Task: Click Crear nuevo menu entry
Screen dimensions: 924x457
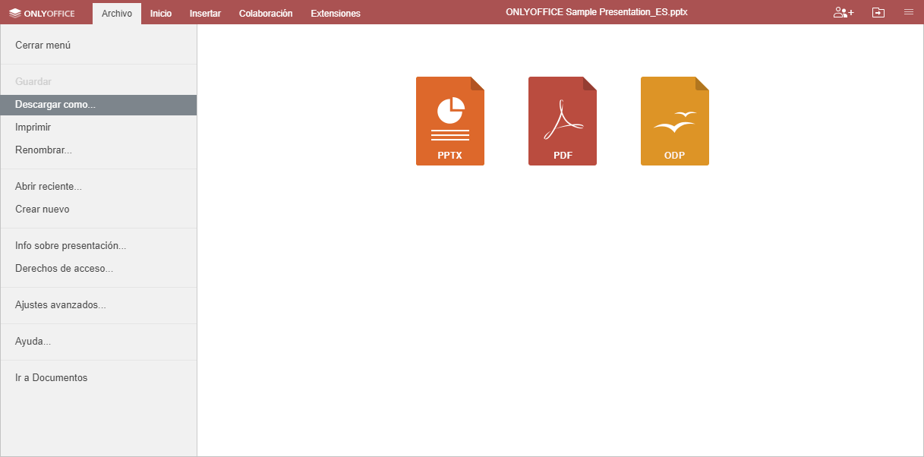Action: point(42,210)
